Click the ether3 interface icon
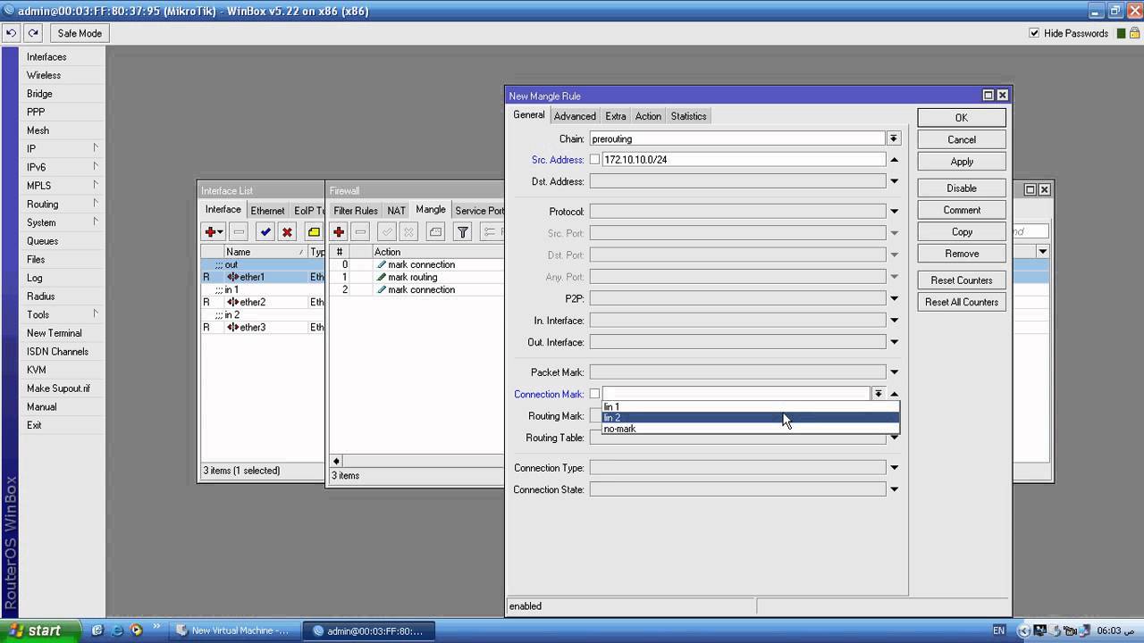The image size is (1144, 643). [232, 327]
